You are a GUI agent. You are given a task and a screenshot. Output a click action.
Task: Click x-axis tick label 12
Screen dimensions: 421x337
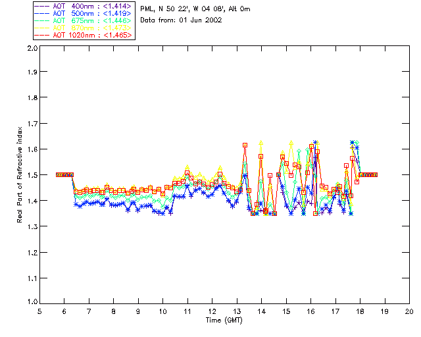coord(212,311)
